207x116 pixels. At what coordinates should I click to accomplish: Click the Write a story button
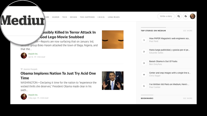[166, 16]
